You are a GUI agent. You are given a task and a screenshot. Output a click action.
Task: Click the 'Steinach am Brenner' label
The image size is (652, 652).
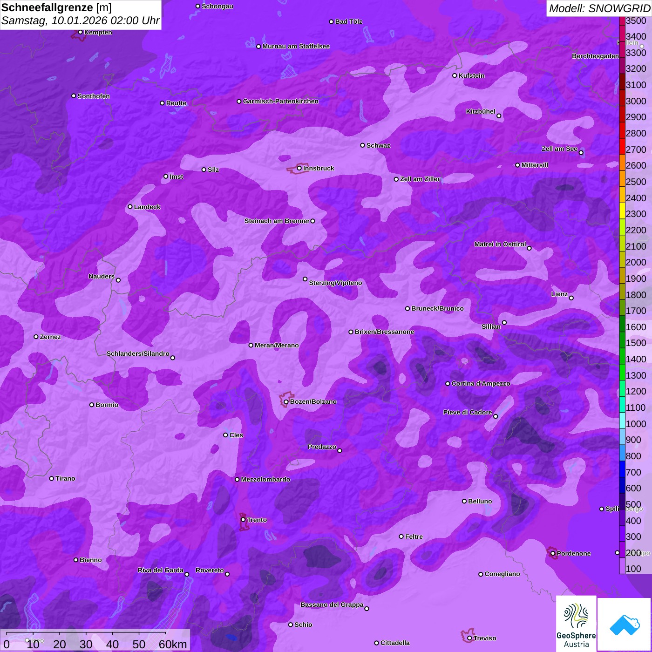pyautogui.click(x=277, y=221)
